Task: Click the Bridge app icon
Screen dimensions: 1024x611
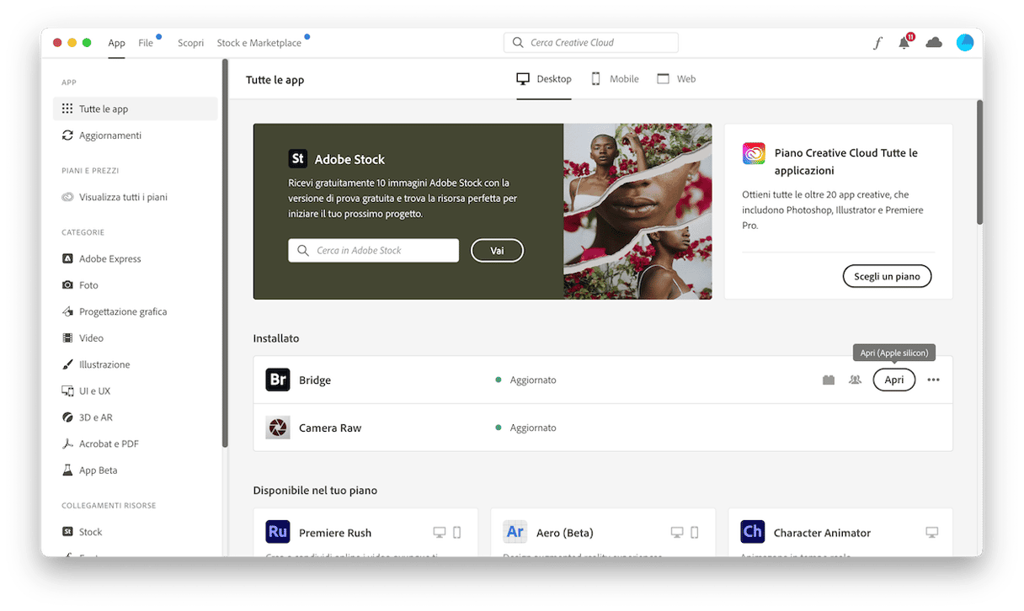Action: coord(278,380)
